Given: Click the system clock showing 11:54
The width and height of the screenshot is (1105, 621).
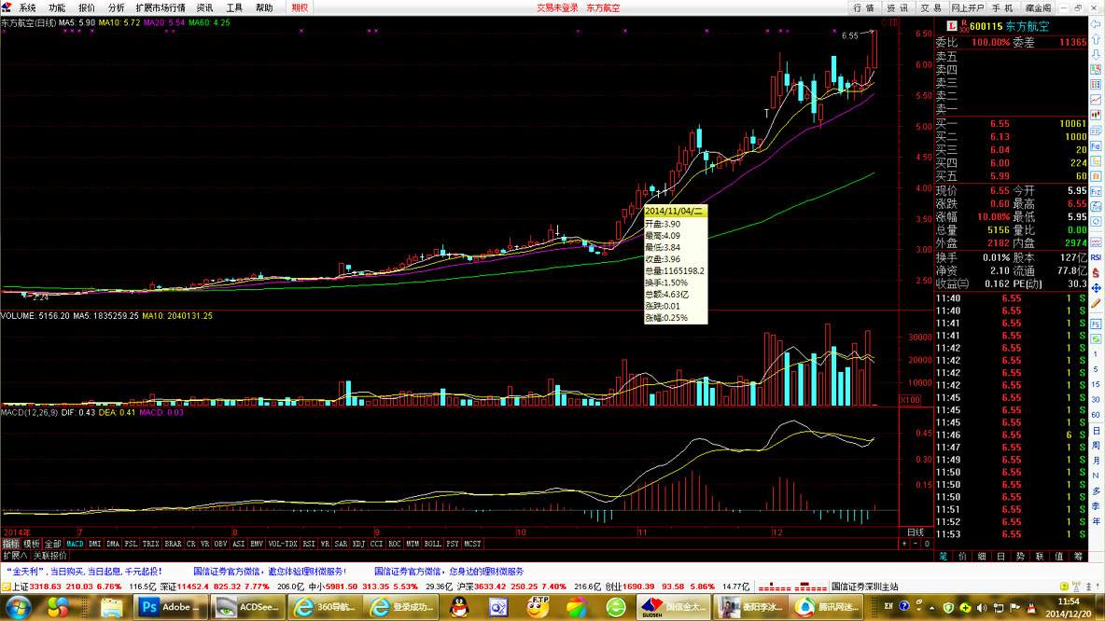Looking at the screenshot, I should [x=1069, y=601].
